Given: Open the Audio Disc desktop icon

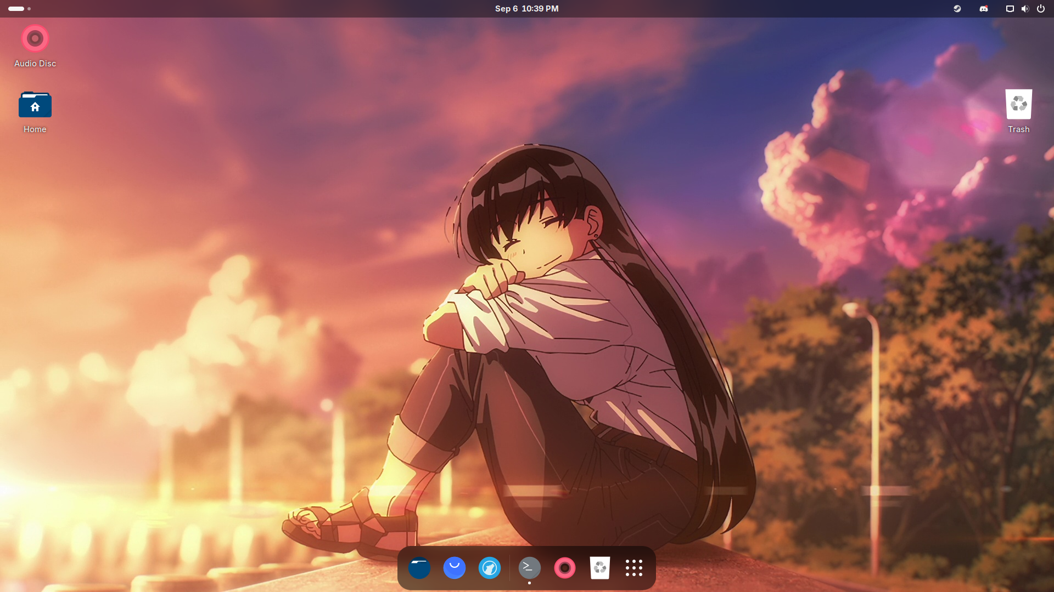Looking at the screenshot, I should click(x=35, y=46).
